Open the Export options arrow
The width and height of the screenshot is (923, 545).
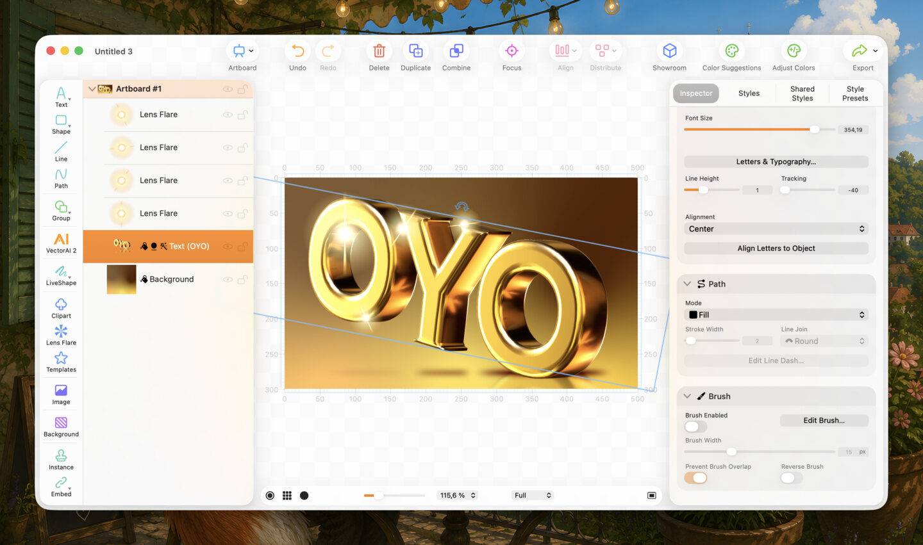point(876,51)
